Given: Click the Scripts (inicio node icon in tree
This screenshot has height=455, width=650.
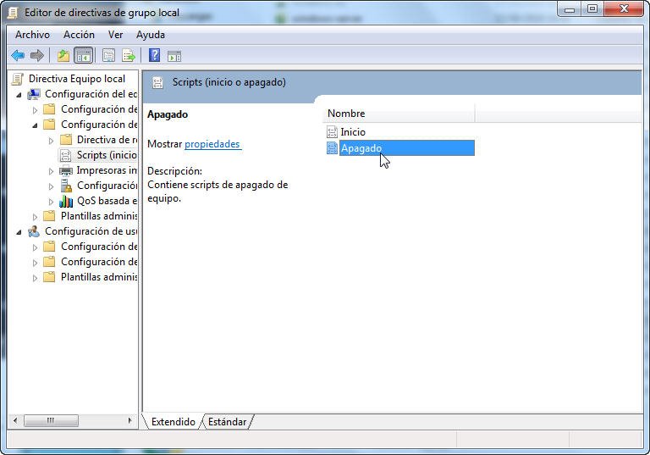Looking at the screenshot, I should point(66,155).
